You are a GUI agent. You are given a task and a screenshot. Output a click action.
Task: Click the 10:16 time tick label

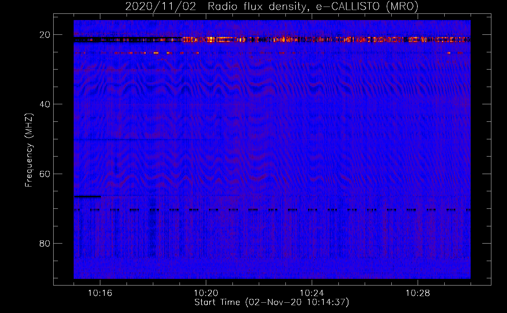pos(100,293)
